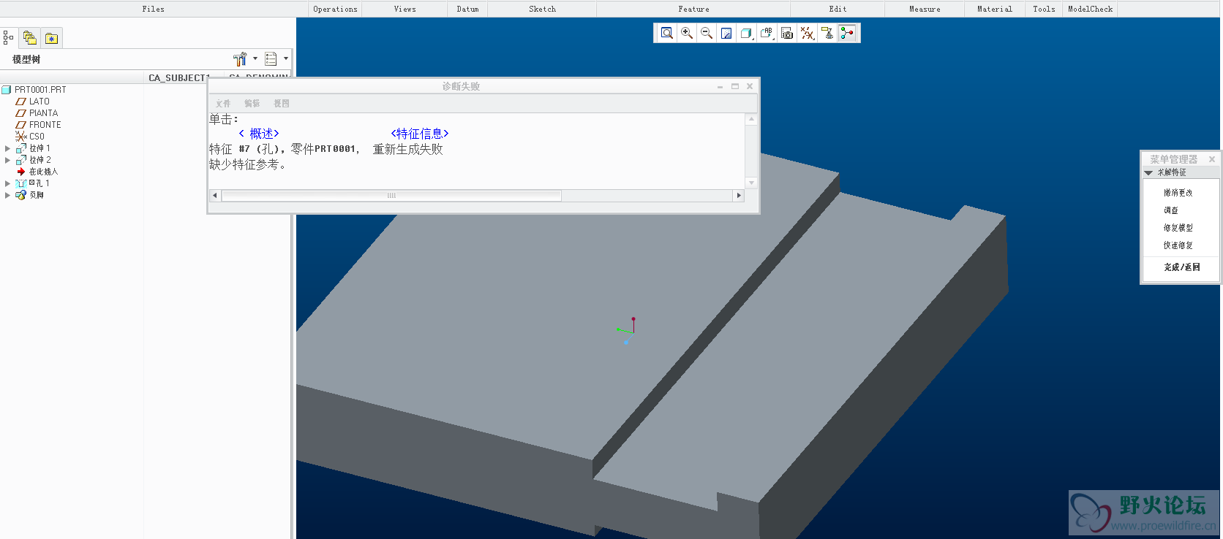Click the diagnostics scroll left arrow
1223x539 pixels.
pyautogui.click(x=214, y=196)
